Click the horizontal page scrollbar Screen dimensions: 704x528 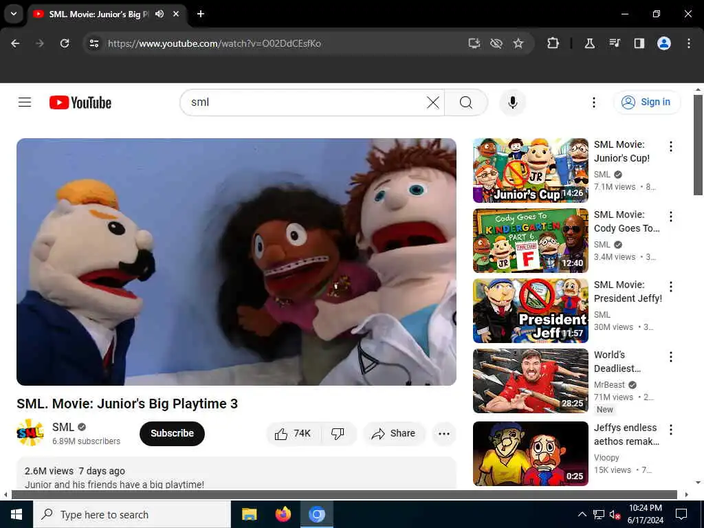click(344, 495)
